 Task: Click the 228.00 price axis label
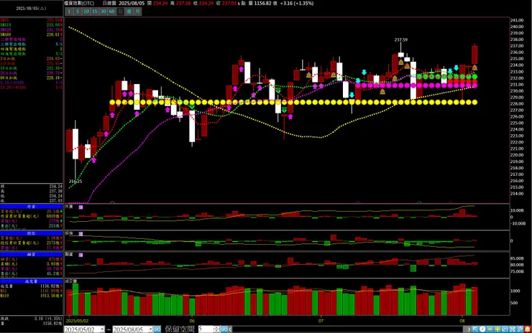(517, 104)
